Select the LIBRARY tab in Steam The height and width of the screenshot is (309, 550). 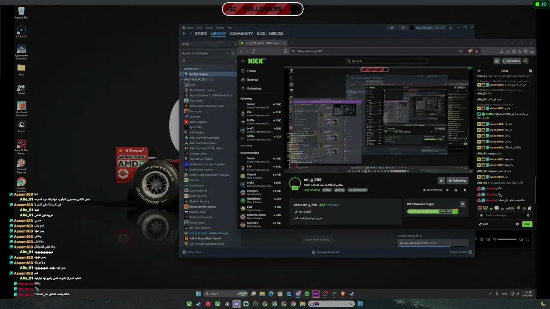click(x=218, y=33)
